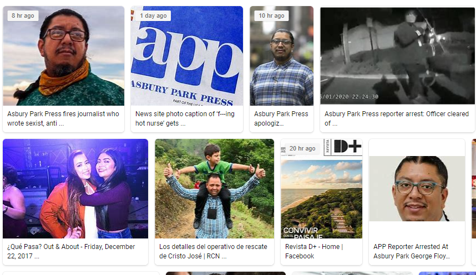Image resolution: width=476 pixels, height=275 pixels.
Task: Open 'APP Reporter Arrested At Asbury Park' link
Action: pyautogui.click(x=412, y=251)
